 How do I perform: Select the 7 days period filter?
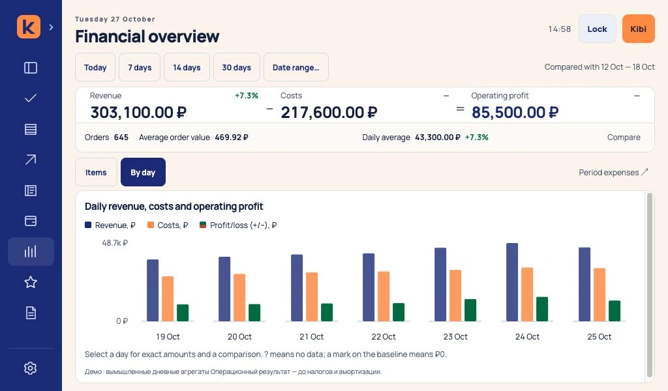(x=140, y=67)
